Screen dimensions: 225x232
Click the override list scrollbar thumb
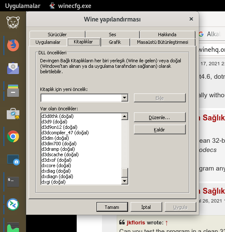pos(125,173)
